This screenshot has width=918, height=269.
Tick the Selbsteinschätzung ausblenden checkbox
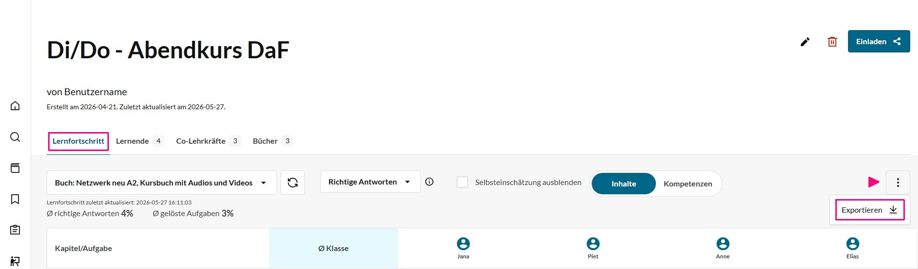pos(462,182)
